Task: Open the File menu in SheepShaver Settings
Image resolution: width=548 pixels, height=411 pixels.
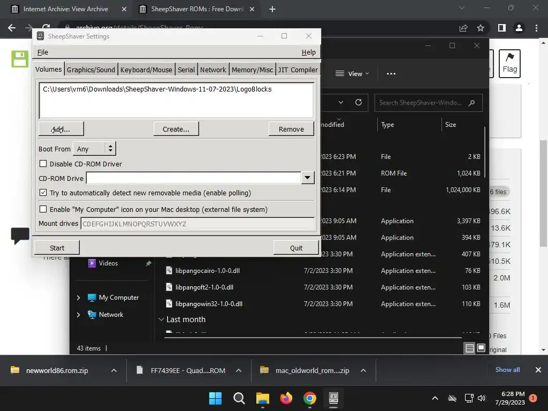Action: [x=43, y=52]
